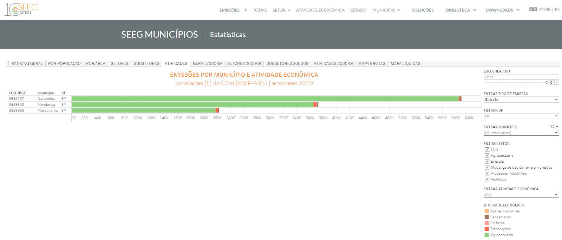The width and height of the screenshot is (562, 240).
Task: Expand the BIBLIOTECA menu
Action: [x=461, y=10]
